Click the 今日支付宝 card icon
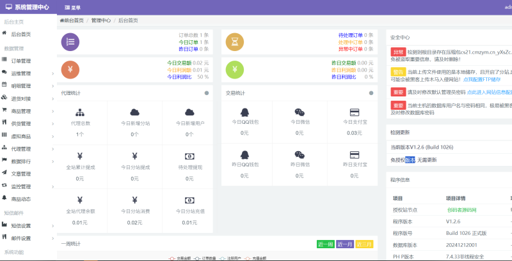512x261 pixels. (355, 112)
